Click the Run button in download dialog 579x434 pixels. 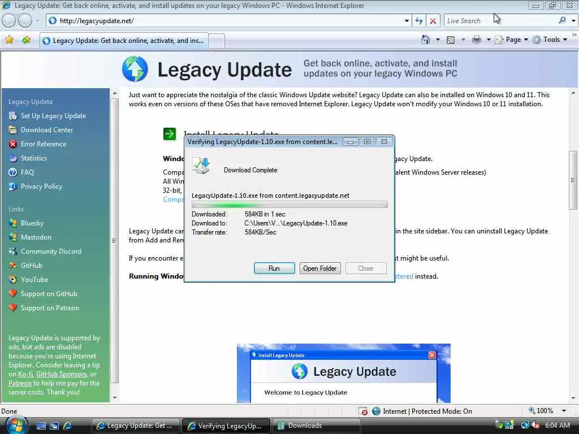click(x=274, y=268)
